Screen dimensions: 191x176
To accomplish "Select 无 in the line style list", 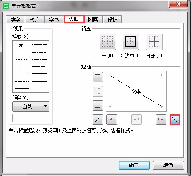I will click(x=21, y=45).
